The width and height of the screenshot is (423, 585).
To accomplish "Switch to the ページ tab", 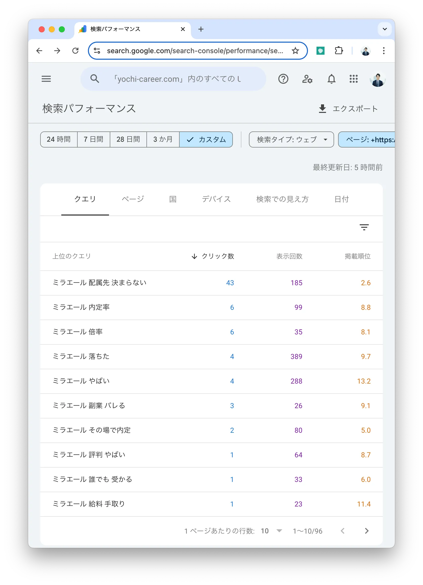I will (x=133, y=199).
